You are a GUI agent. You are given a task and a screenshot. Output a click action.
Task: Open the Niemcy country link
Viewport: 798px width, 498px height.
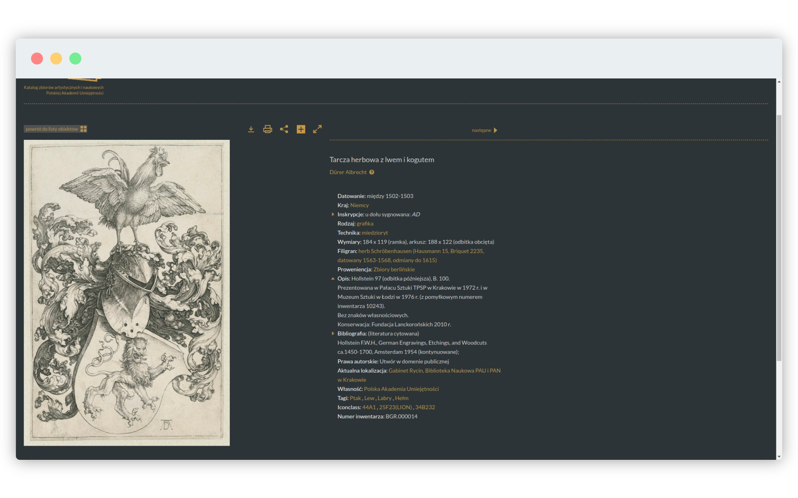(360, 205)
